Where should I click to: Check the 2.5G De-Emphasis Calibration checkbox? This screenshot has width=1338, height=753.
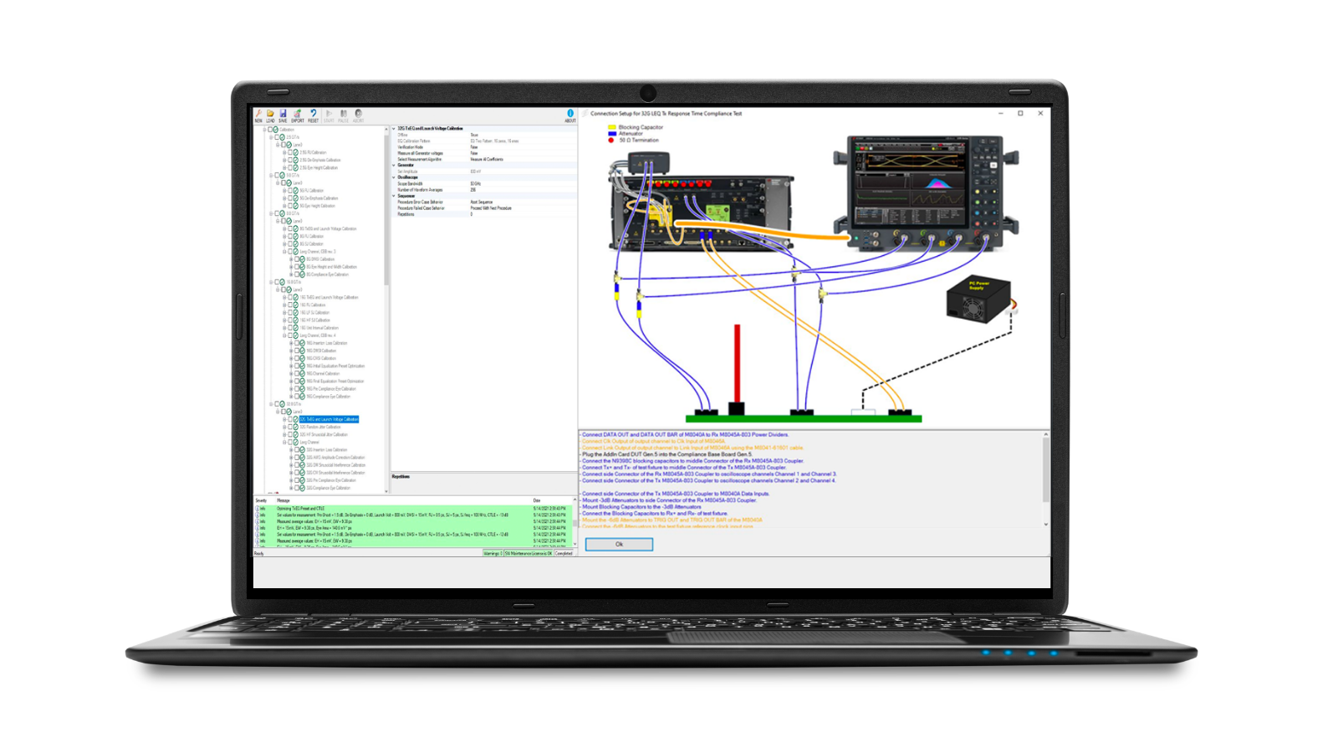[290, 160]
